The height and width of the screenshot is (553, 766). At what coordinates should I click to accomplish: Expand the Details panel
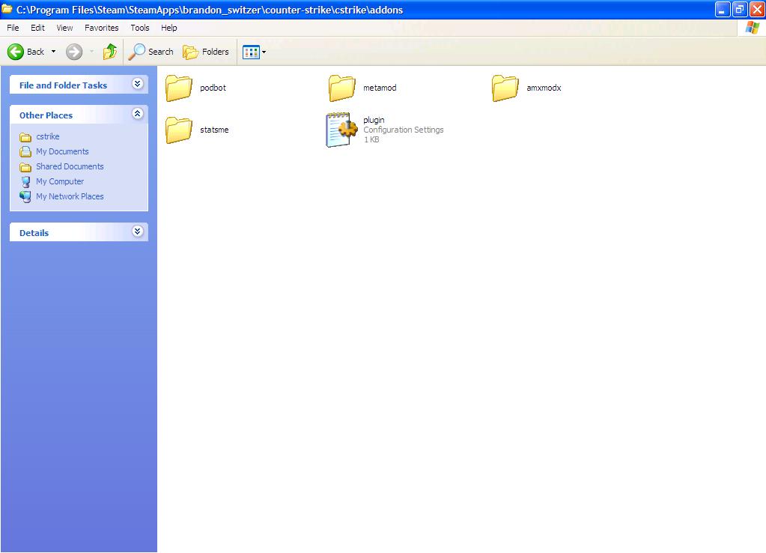pyautogui.click(x=137, y=232)
